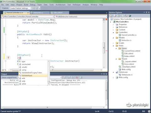Expand the References node

pyautogui.click(x=113, y=27)
